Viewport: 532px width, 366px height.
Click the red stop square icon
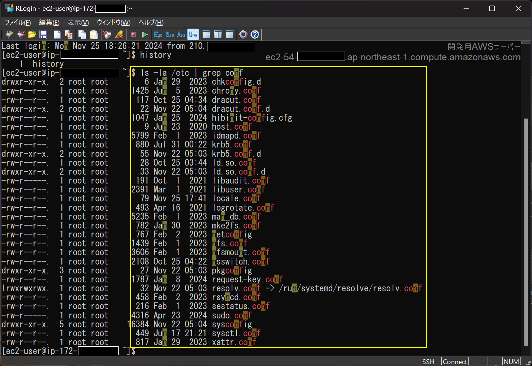tap(133, 35)
